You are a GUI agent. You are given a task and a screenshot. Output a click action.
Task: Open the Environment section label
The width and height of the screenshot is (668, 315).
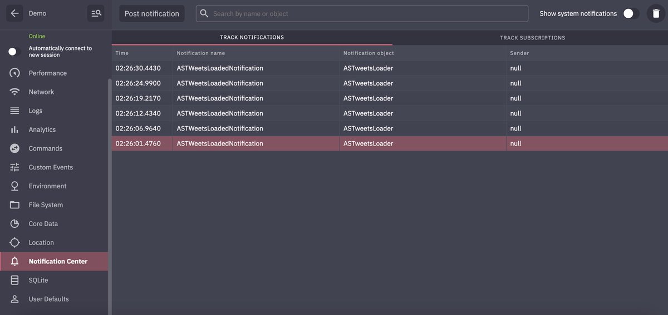[48, 186]
